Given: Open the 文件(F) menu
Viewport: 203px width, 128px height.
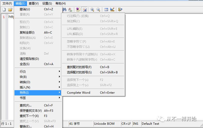Looking at the screenshot, I should click(7, 4).
